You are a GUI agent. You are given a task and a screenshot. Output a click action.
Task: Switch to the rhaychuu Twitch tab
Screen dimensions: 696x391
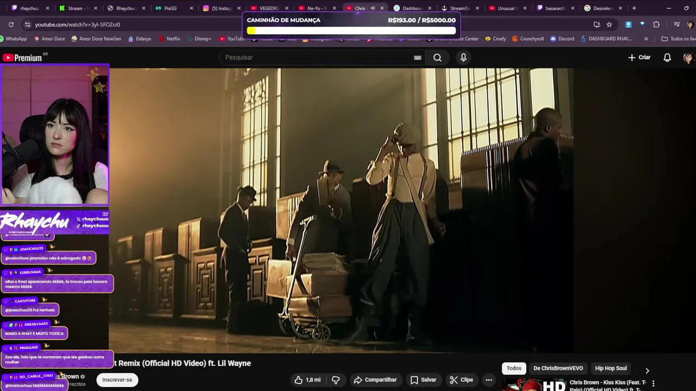point(28,8)
